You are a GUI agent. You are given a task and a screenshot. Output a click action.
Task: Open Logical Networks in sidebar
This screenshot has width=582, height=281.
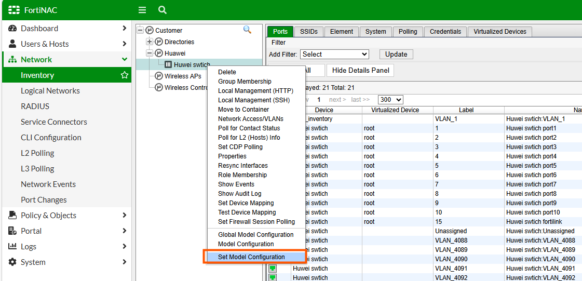click(x=50, y=91)
